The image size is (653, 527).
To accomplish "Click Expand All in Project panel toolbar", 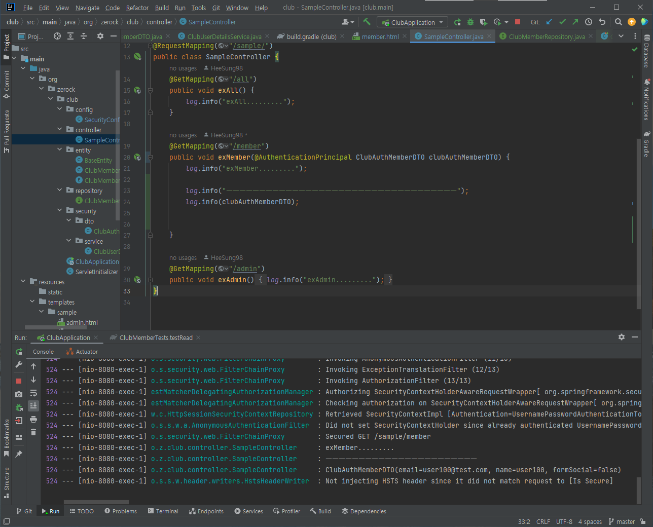I will pyautogui.click(x=70, y=36).
